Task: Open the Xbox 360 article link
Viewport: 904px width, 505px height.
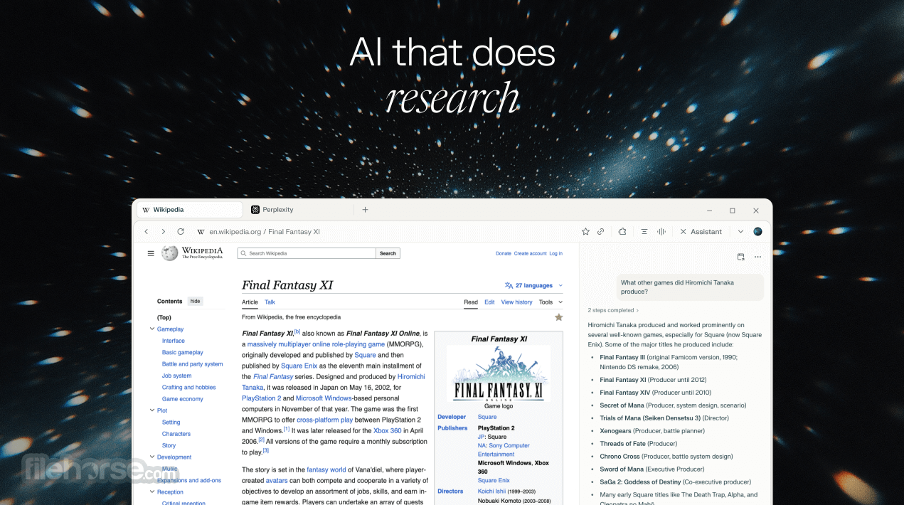Action: [388, 430]
